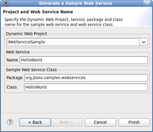Focus the Web Service Name field
Image resolution: width=153 pixels, height=132 pixels.
[84, 60]
